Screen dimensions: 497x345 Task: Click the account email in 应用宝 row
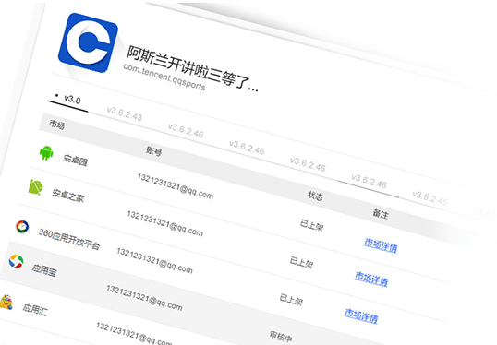144,298
